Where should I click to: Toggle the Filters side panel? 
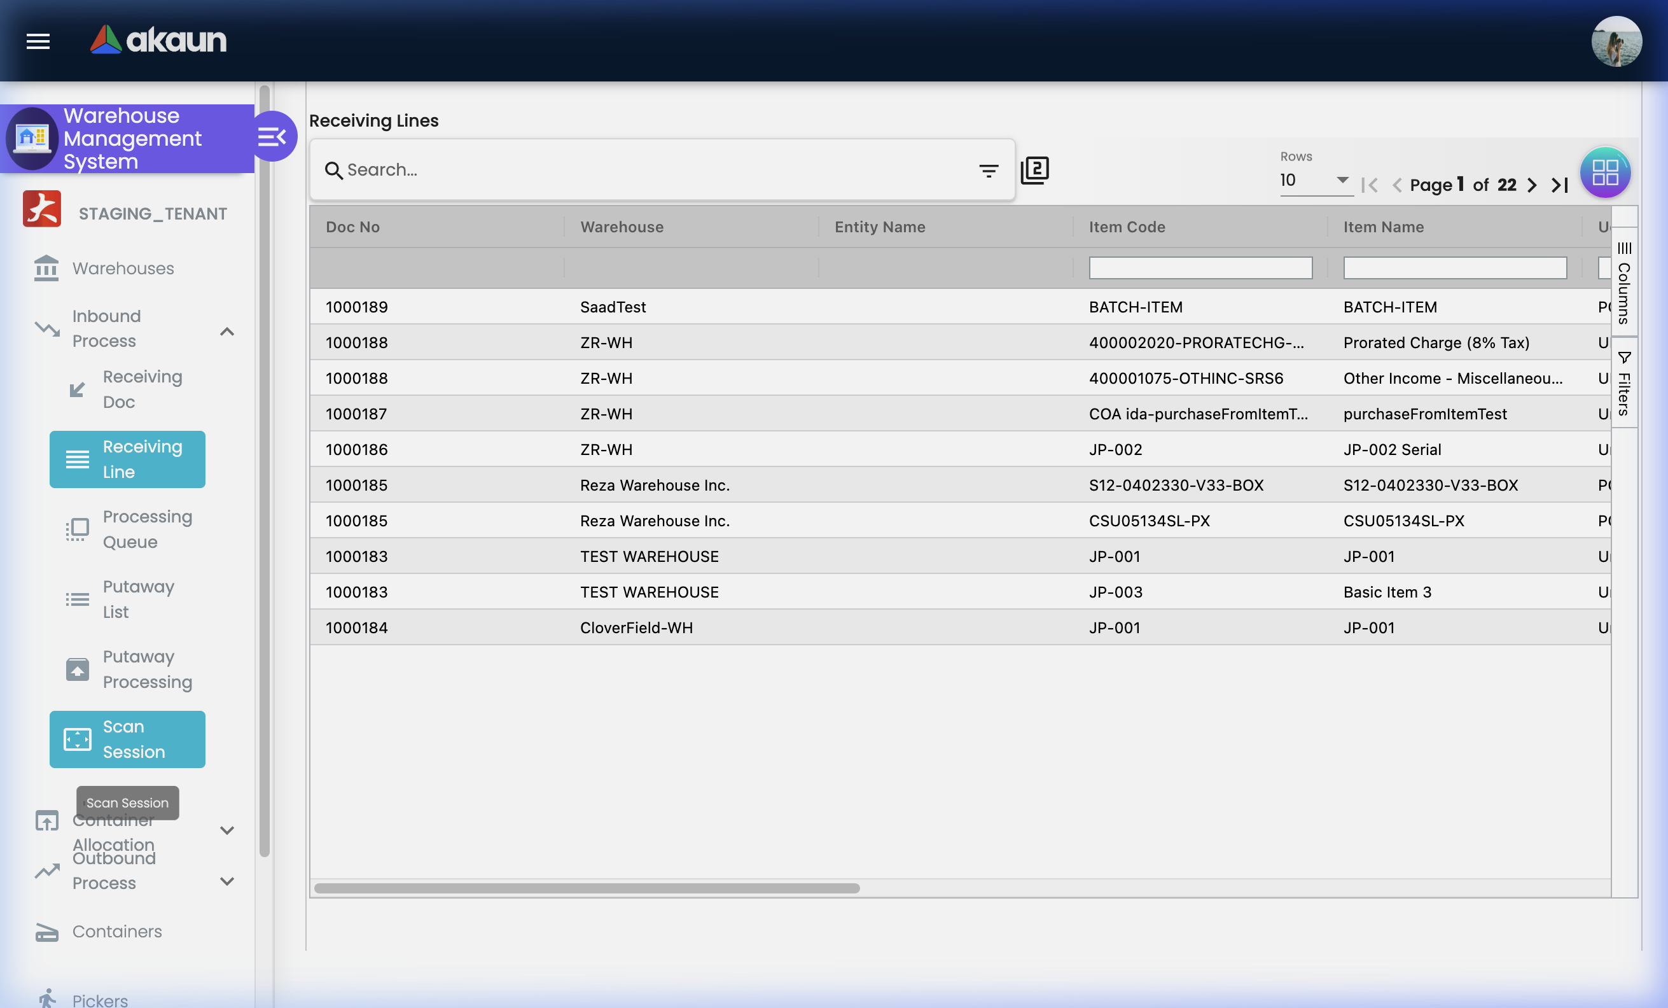click(1623, 383)
